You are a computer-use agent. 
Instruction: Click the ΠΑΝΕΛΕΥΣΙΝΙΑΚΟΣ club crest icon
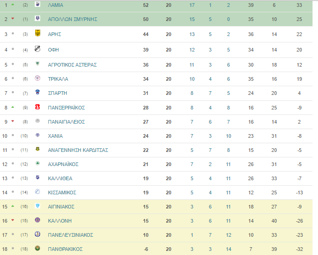[37, 234]
